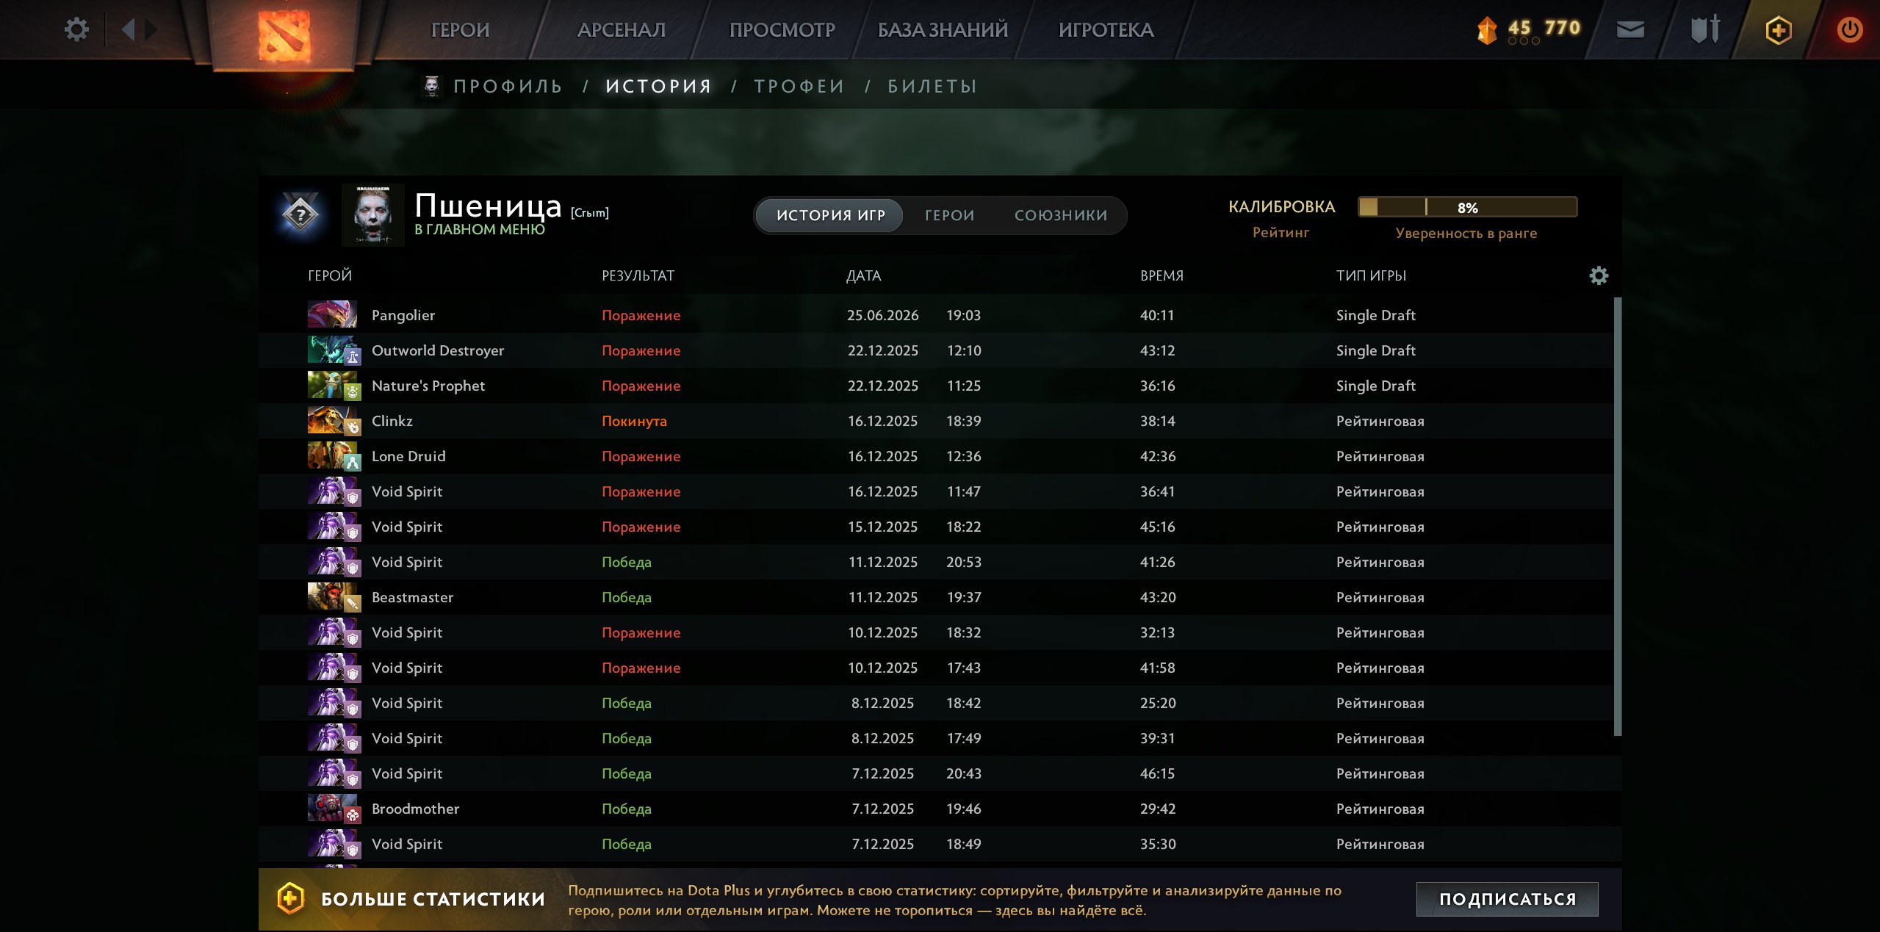Click the Clinkz hero portrait

(x=332, y=420)
